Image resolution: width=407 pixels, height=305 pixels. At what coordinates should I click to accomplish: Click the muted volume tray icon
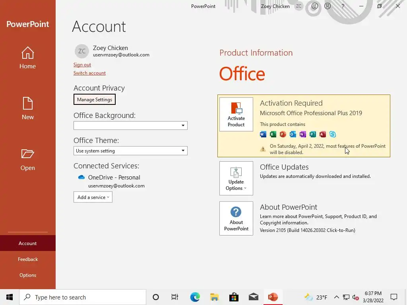tap(356, 297)
